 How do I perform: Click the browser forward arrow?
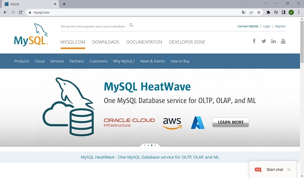(x=13, y=12)
